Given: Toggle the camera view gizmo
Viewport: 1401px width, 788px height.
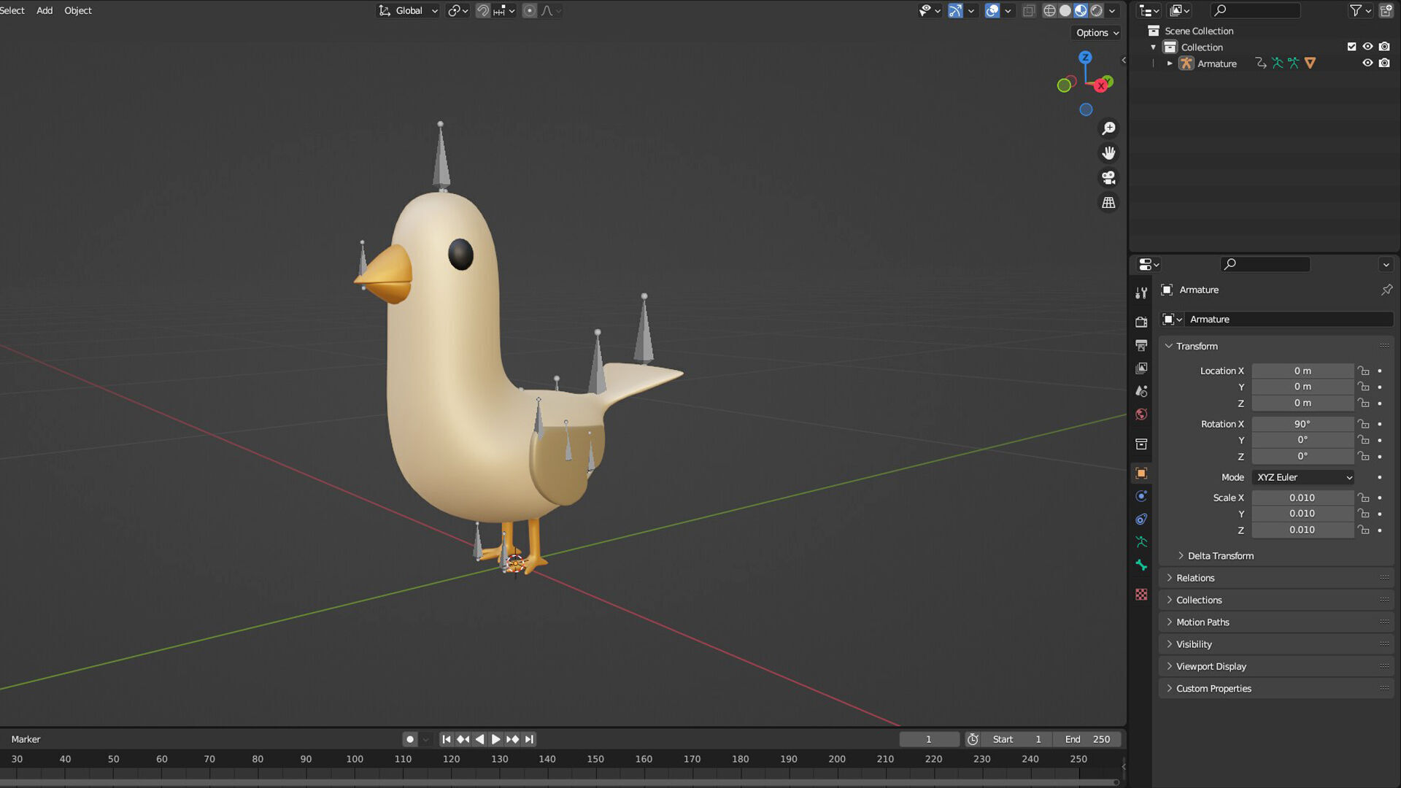Looking at the screenshot, I should click(x=1108, y=178).
